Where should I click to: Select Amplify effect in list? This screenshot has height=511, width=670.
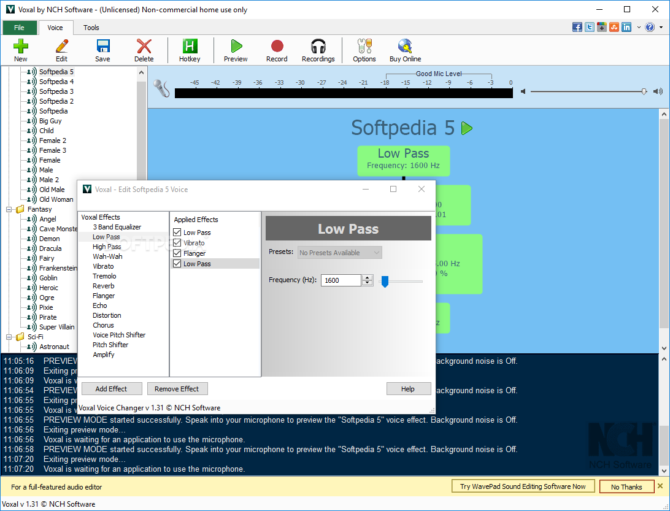[x=104, y=355]
